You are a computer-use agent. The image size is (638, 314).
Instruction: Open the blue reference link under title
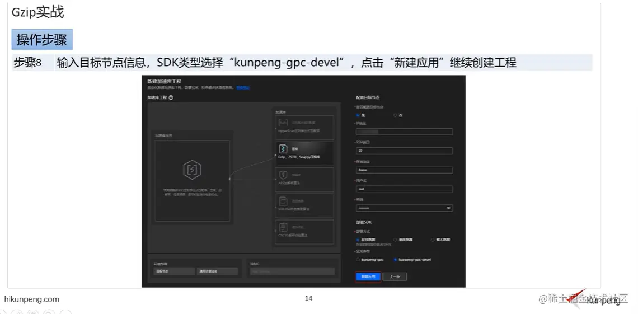click(243, 87)
